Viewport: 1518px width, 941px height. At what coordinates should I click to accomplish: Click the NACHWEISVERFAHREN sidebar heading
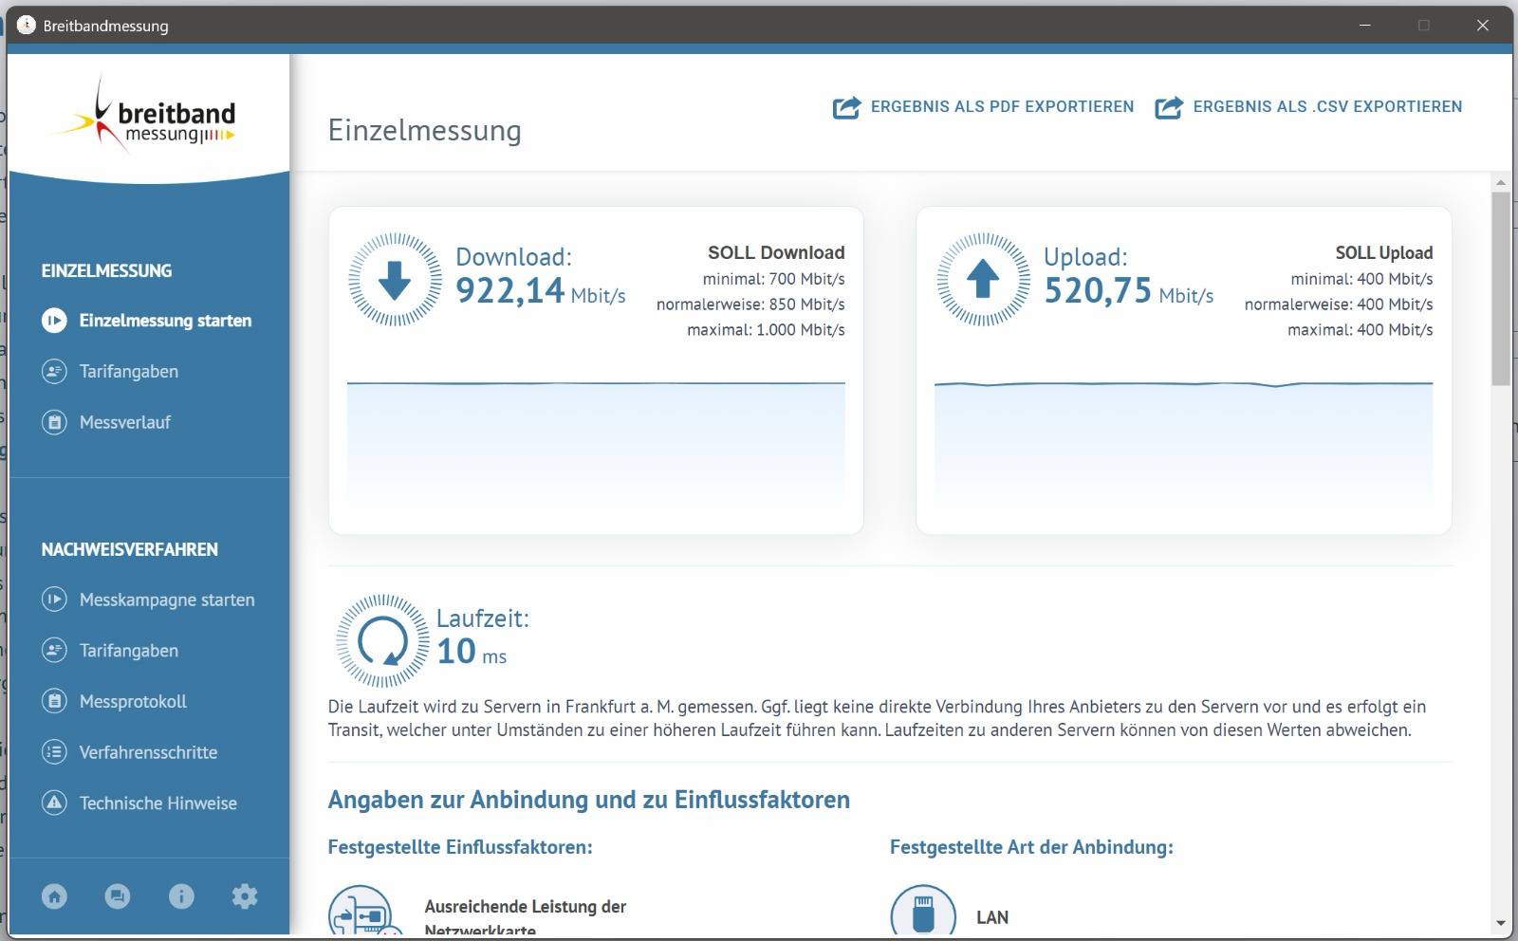pos(130,549)
